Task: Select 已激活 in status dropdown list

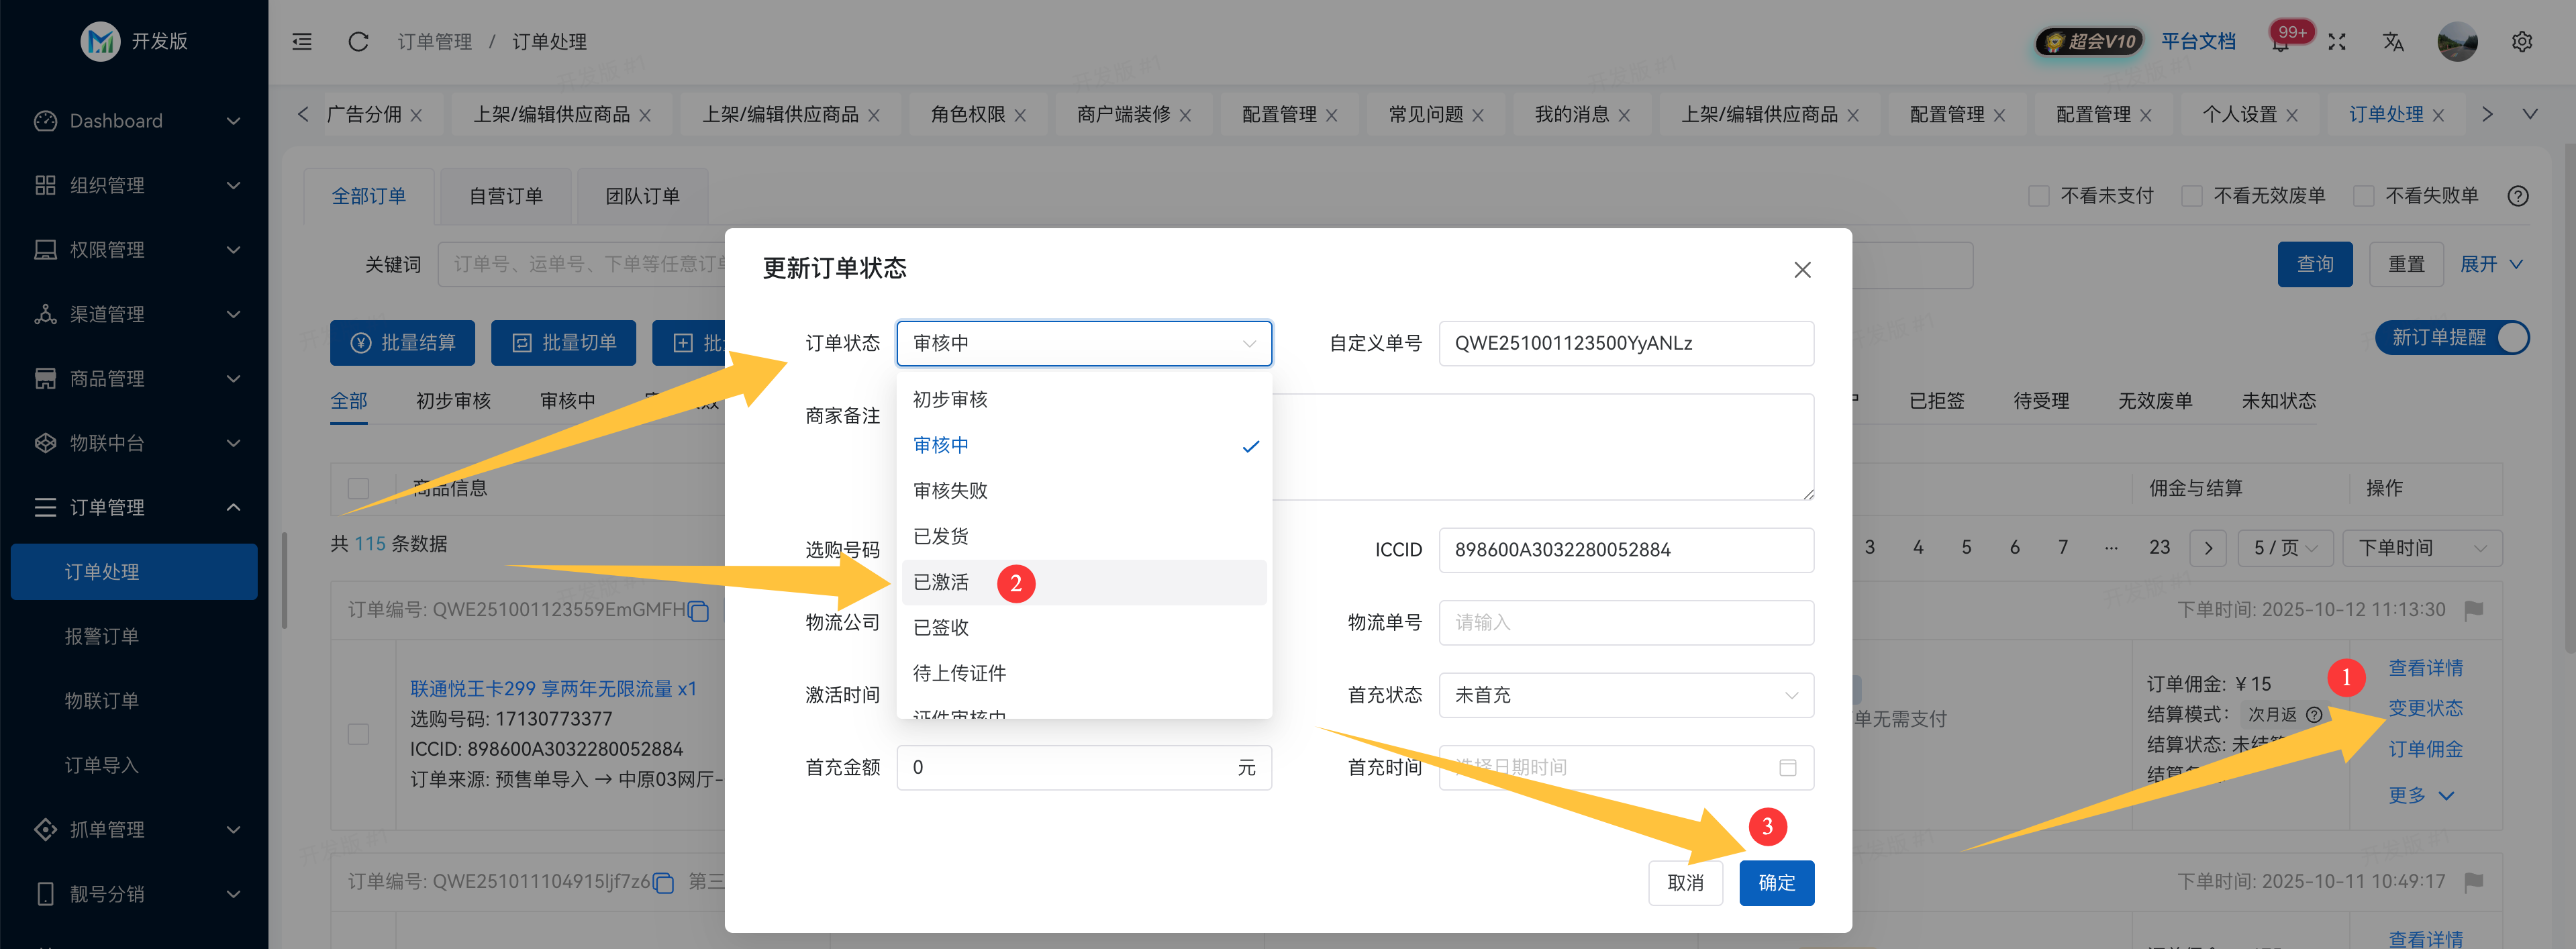Action: tap(941, 582)
